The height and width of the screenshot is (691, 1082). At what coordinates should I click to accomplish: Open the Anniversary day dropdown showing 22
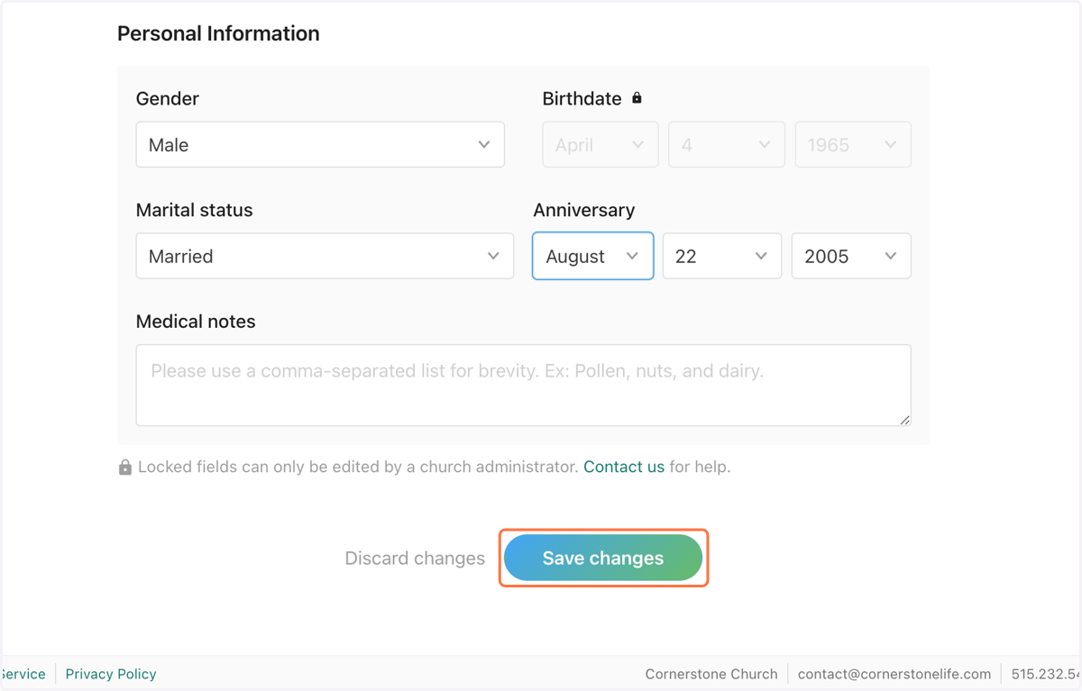click(722, 256)
